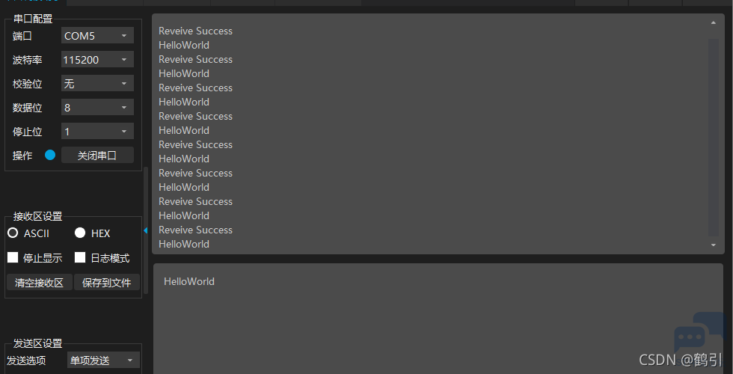Open the 校验位 dropdown

97,84
